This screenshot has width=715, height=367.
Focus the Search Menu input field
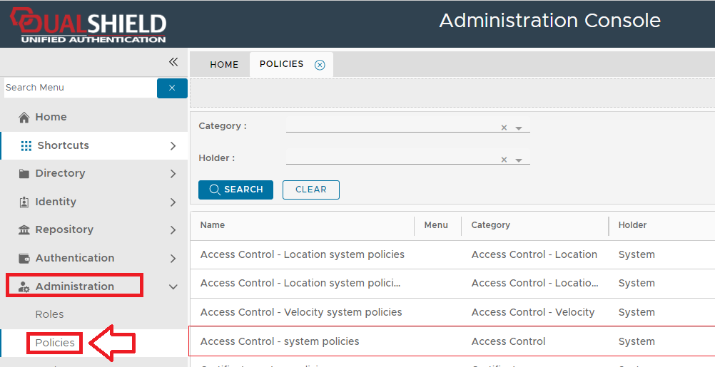[x=78, y=88]
